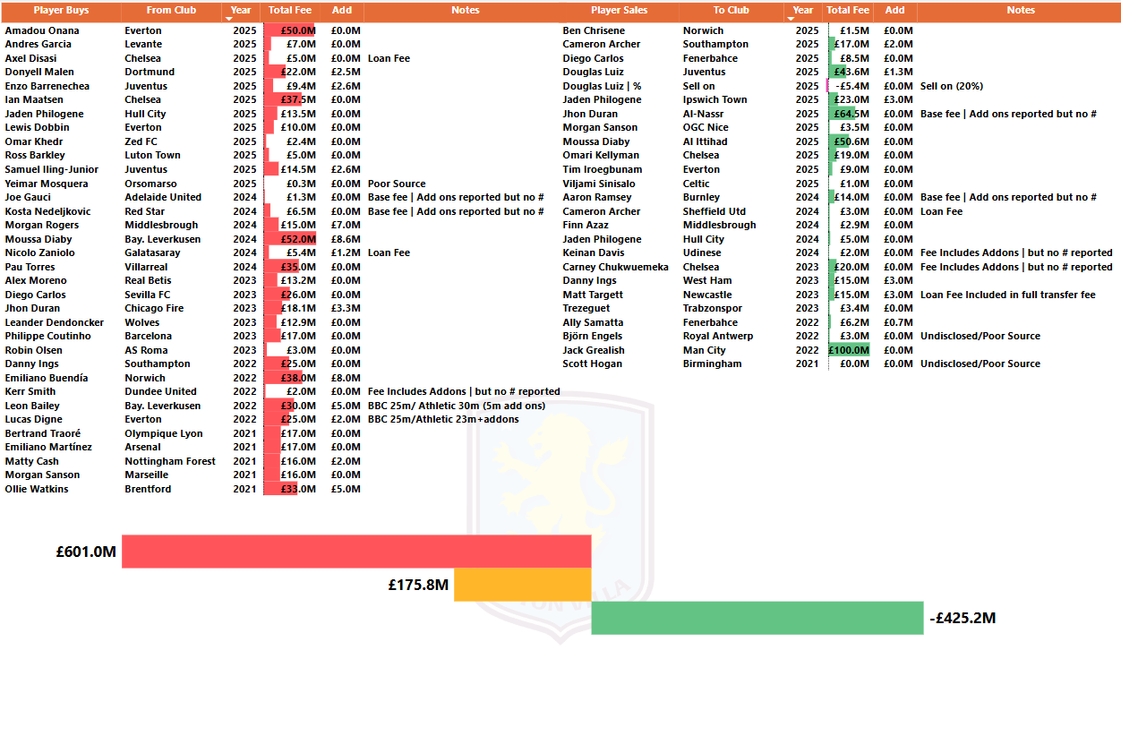Viewport: 1121px width, 753px height.
Task: Select the orange £175.8M net spend bar
Action: click(x=523, y=585)
